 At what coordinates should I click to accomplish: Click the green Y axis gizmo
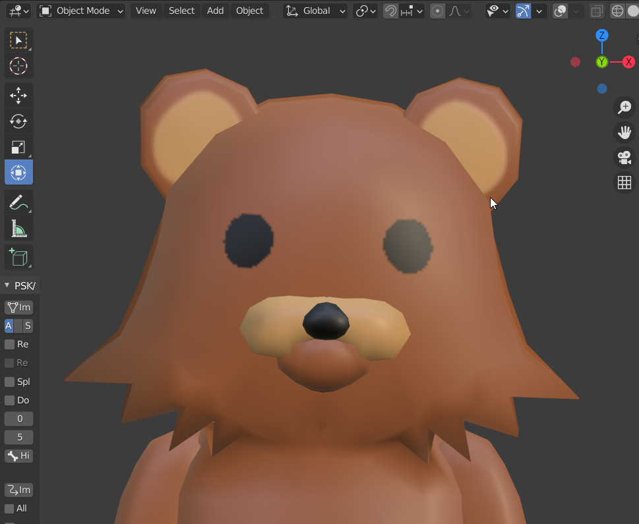click(x=602, y=62)
